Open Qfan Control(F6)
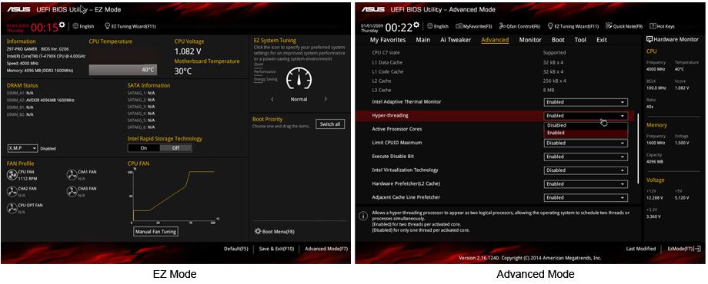 coord(519,26)
